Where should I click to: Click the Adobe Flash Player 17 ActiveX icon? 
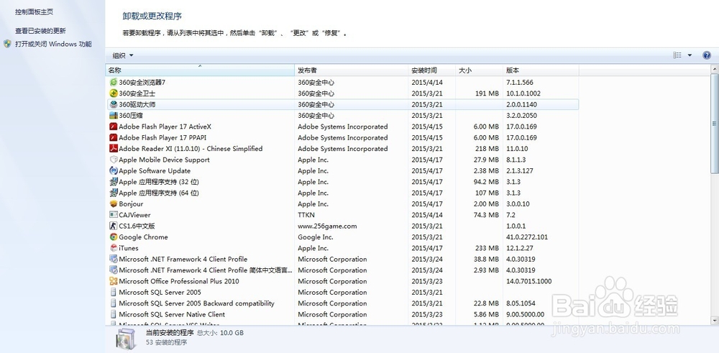tap(114, 127)
